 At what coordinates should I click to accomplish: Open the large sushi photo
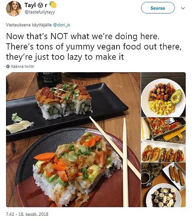[x=73, y=140]
